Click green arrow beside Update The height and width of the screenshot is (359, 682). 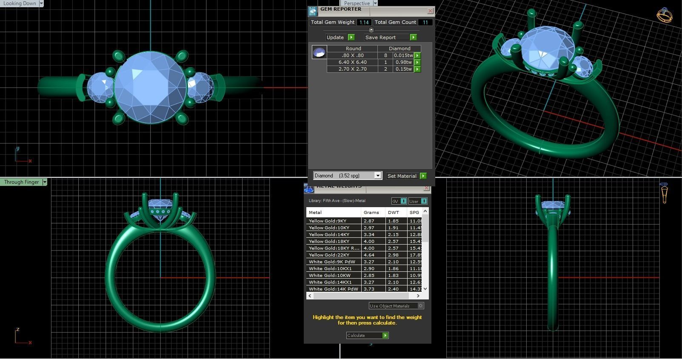[351, 37]
